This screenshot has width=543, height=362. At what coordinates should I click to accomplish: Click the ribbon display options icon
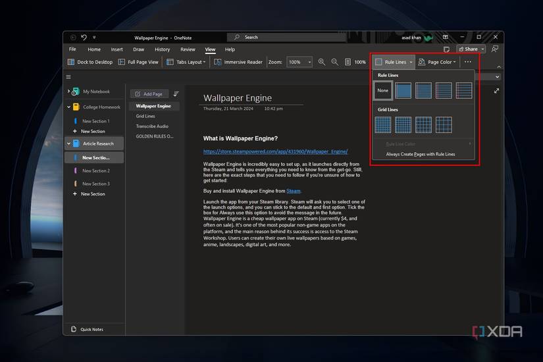(446, 37)
